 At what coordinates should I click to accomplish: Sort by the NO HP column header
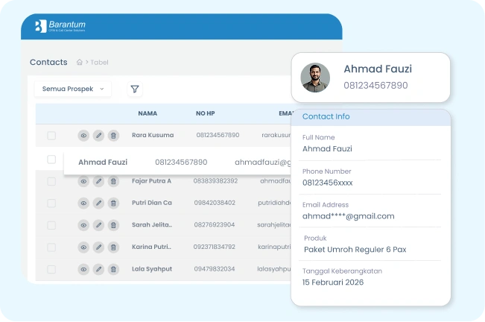point(205,114)
